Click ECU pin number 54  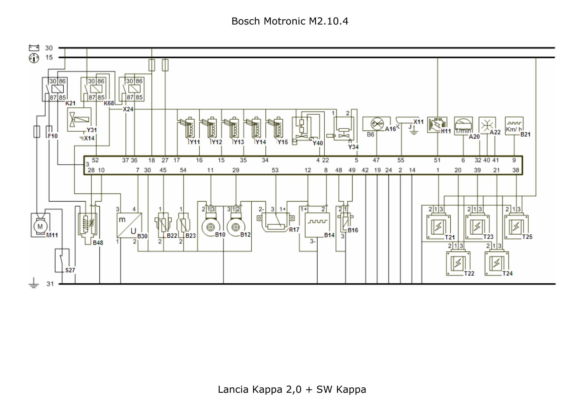click(x=183, y=170)
